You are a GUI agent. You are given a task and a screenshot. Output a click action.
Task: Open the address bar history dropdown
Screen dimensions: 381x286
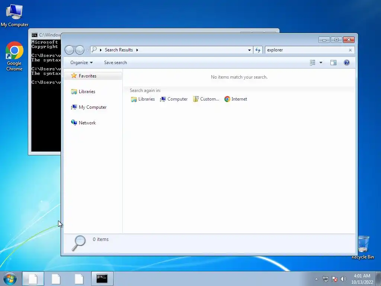[x=249, y=50]
